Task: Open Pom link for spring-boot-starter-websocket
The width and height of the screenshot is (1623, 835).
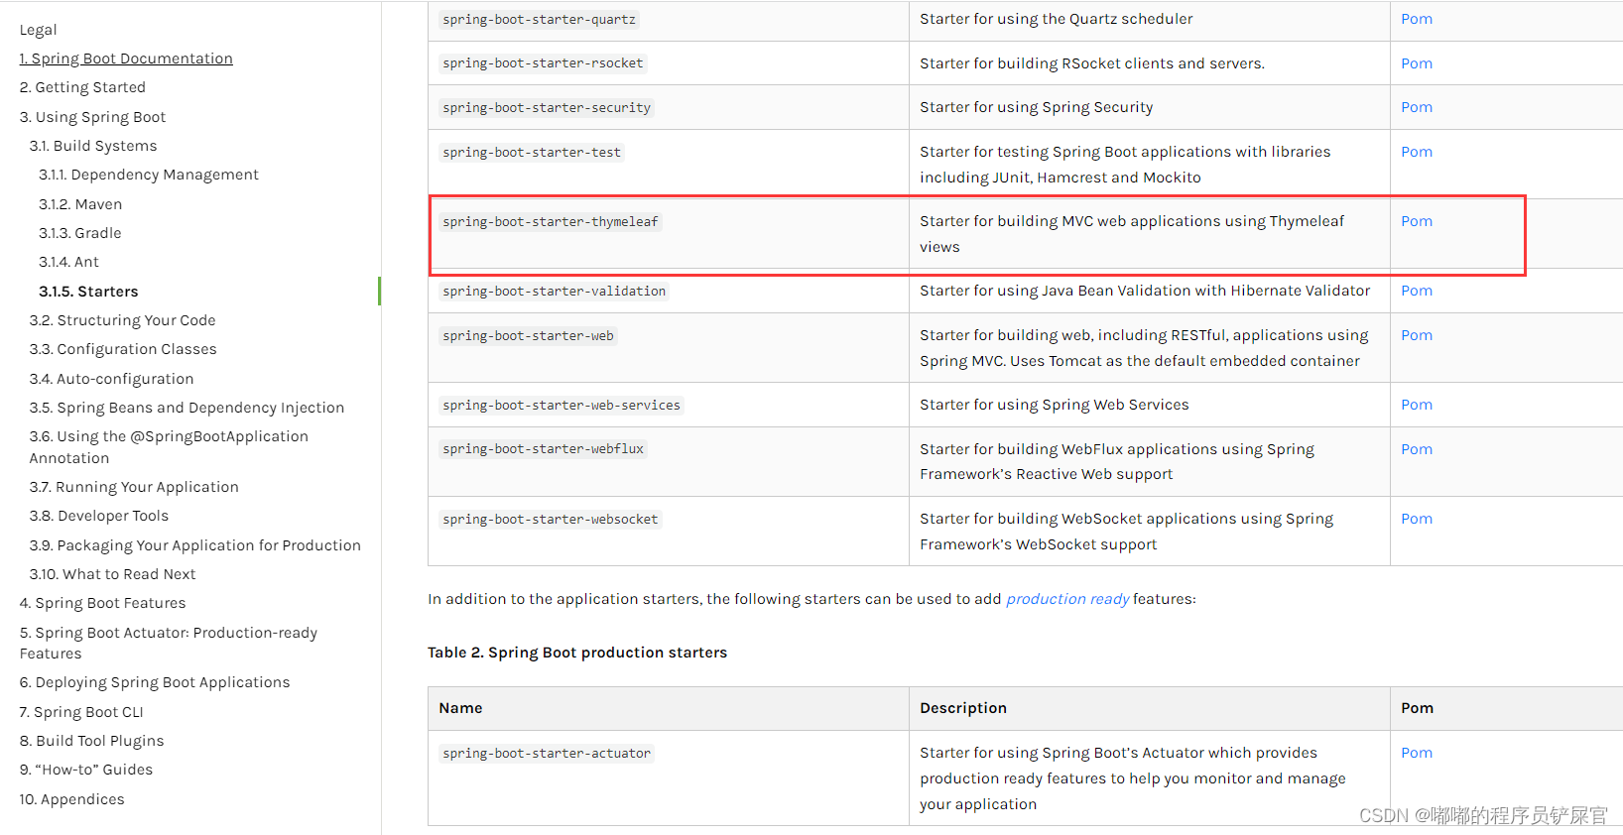Action: click(x=1417, y=519)
